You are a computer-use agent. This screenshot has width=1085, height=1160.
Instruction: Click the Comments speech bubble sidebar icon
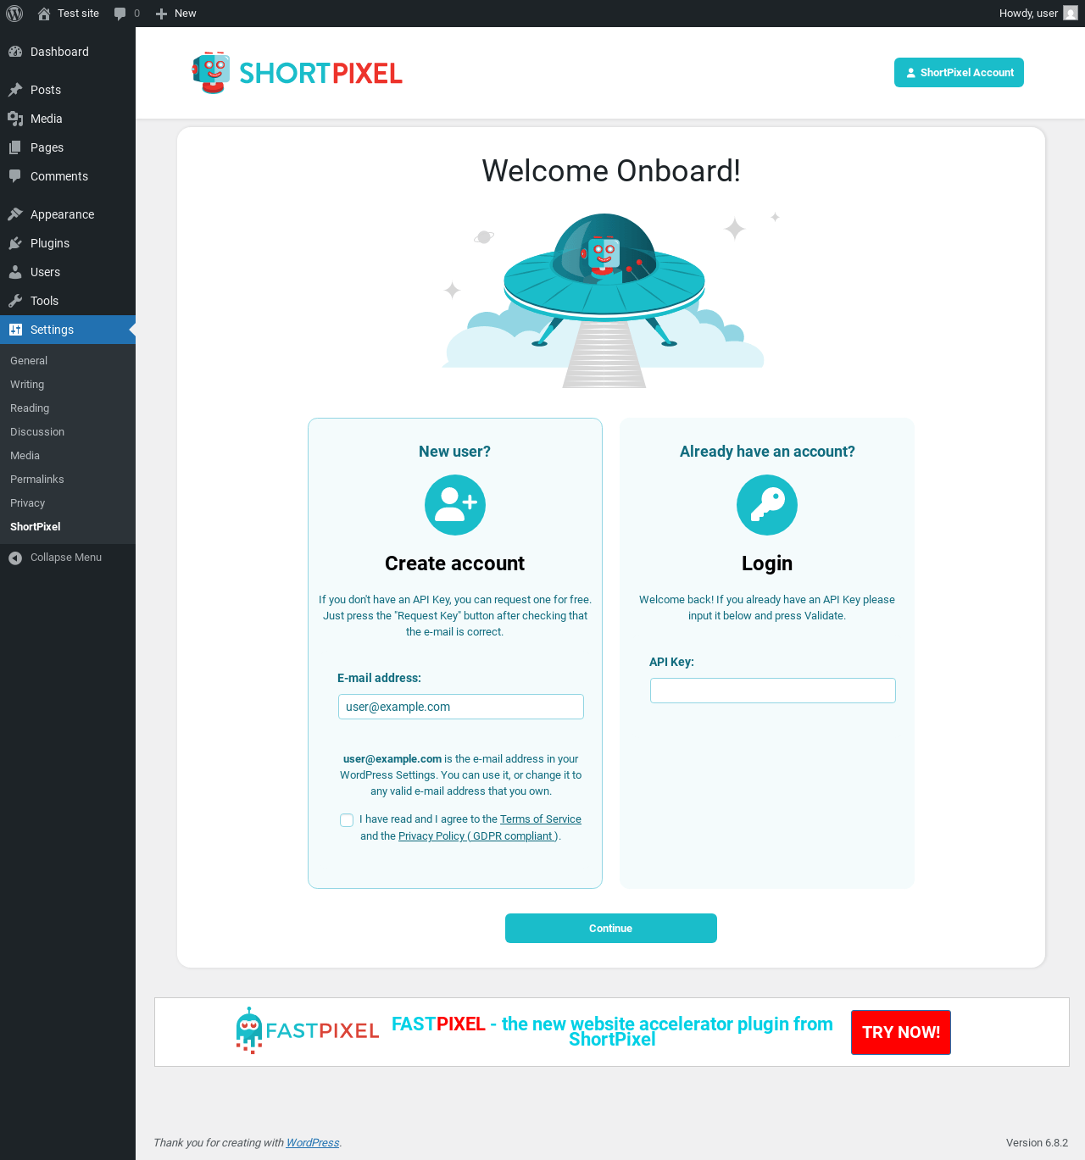pos(15,176)
